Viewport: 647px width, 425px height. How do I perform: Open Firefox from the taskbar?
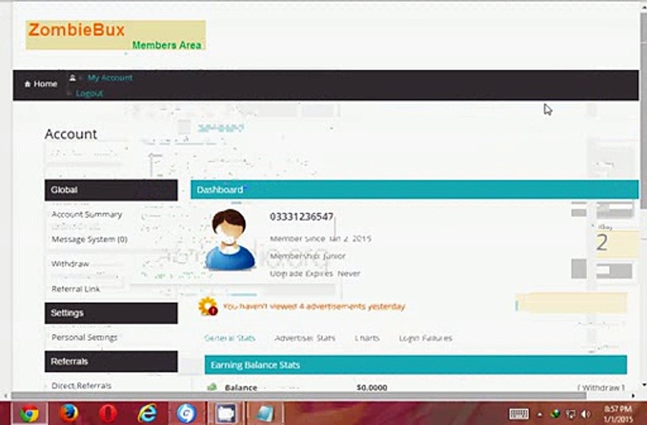68,413
